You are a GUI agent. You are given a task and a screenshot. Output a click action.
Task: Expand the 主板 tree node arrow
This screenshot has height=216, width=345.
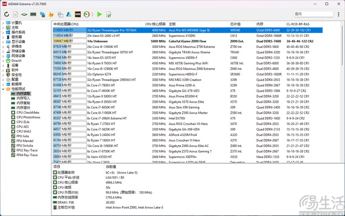3,28
